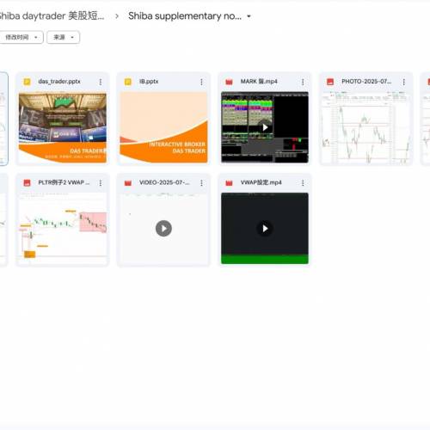Select MARK mp4 file name
430x430 pixels.
[259, 82]
